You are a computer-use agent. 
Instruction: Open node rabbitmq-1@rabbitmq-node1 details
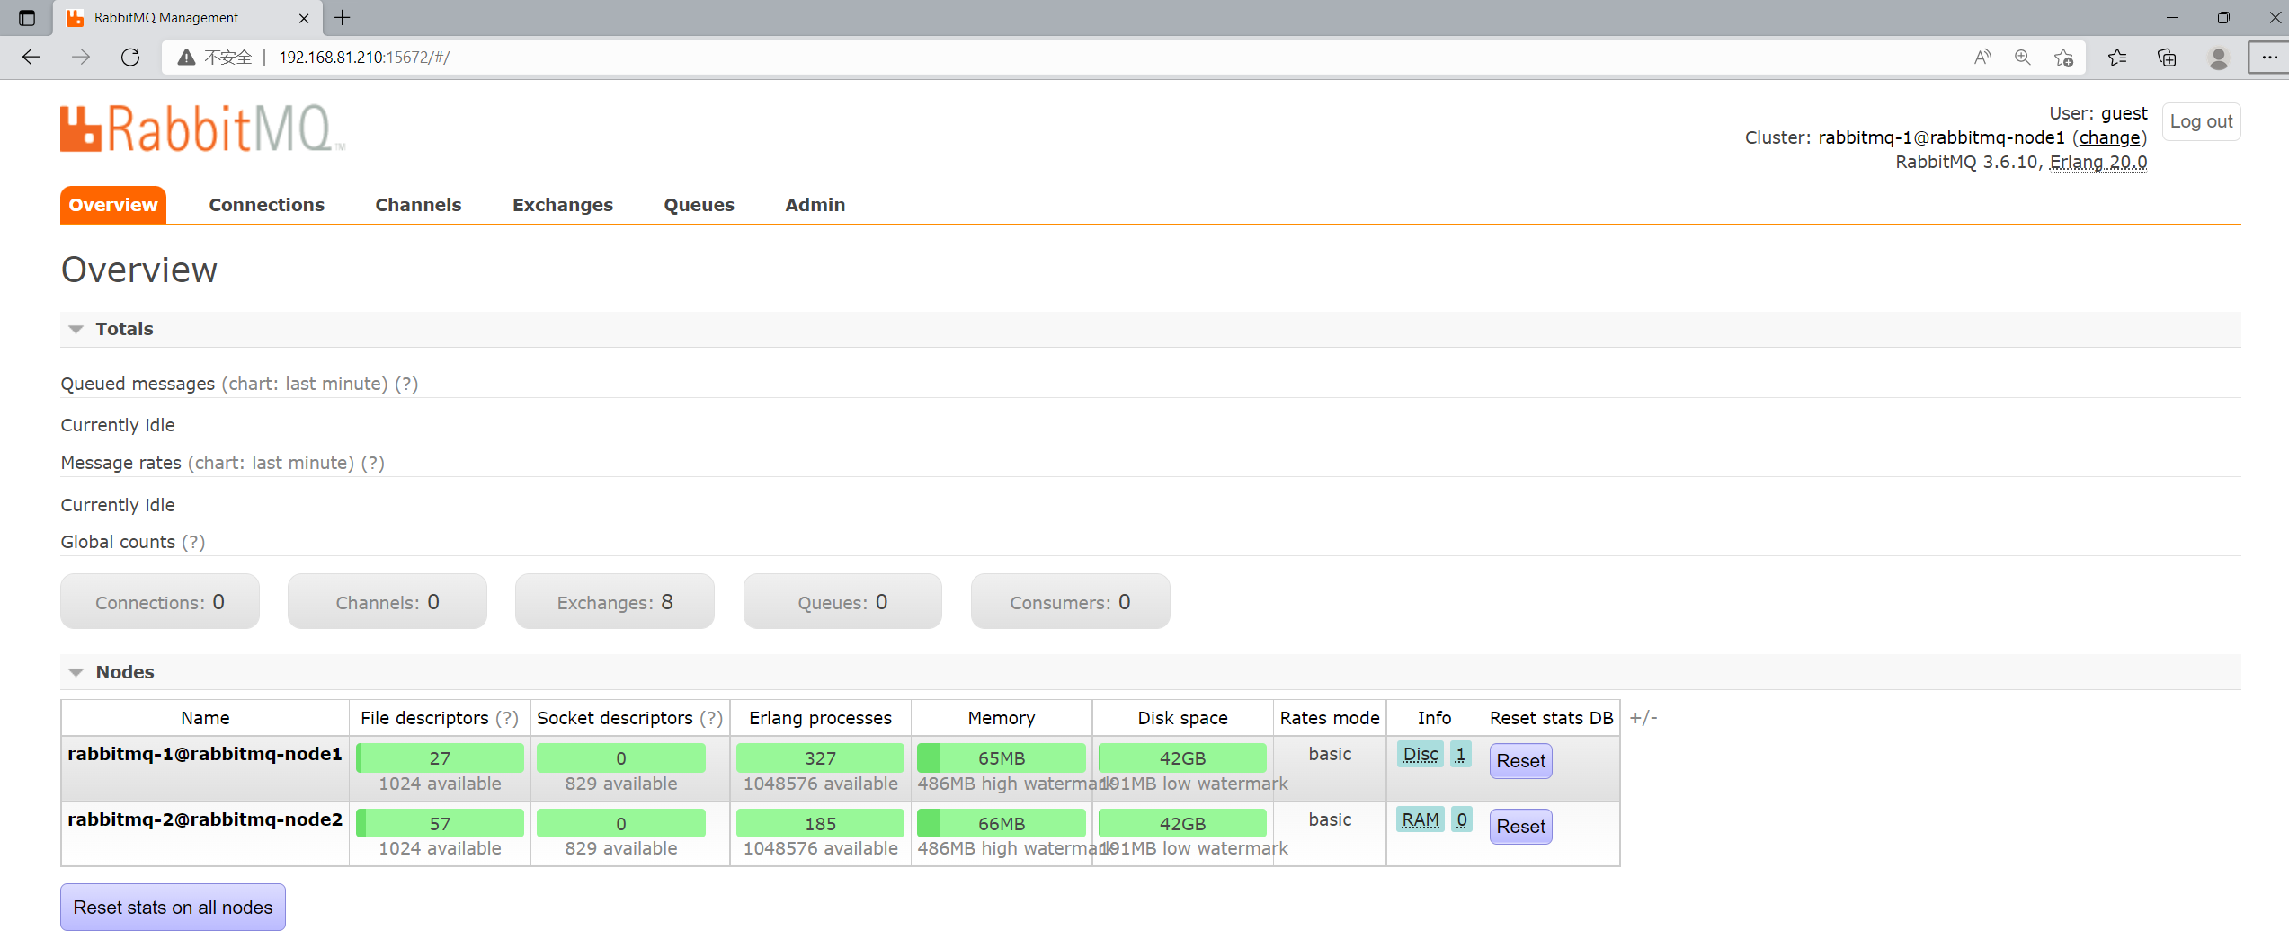coord(205,754)
